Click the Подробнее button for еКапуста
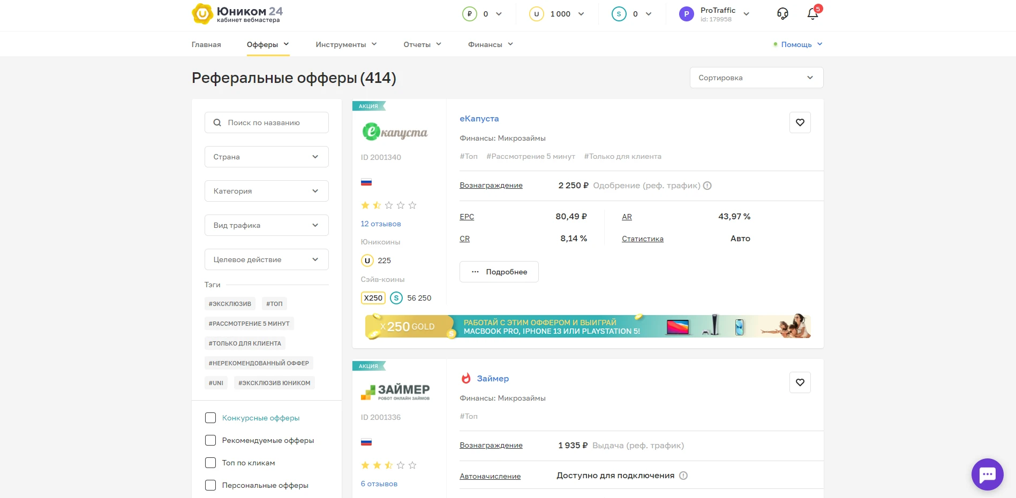 click(499, 272)
